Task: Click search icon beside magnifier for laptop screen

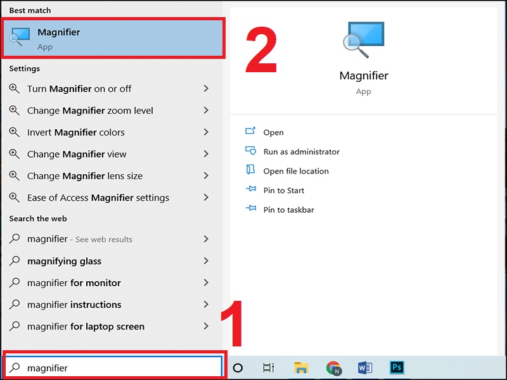Action: coord(15,326)
